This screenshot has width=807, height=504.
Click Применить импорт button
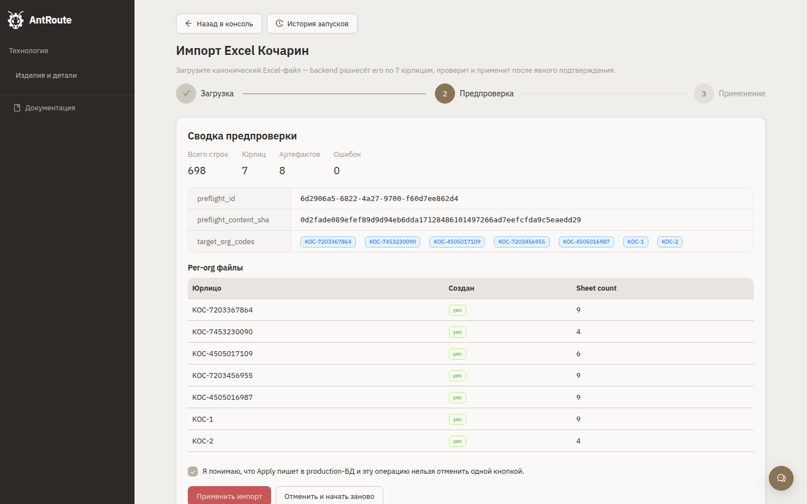point(229,496)
